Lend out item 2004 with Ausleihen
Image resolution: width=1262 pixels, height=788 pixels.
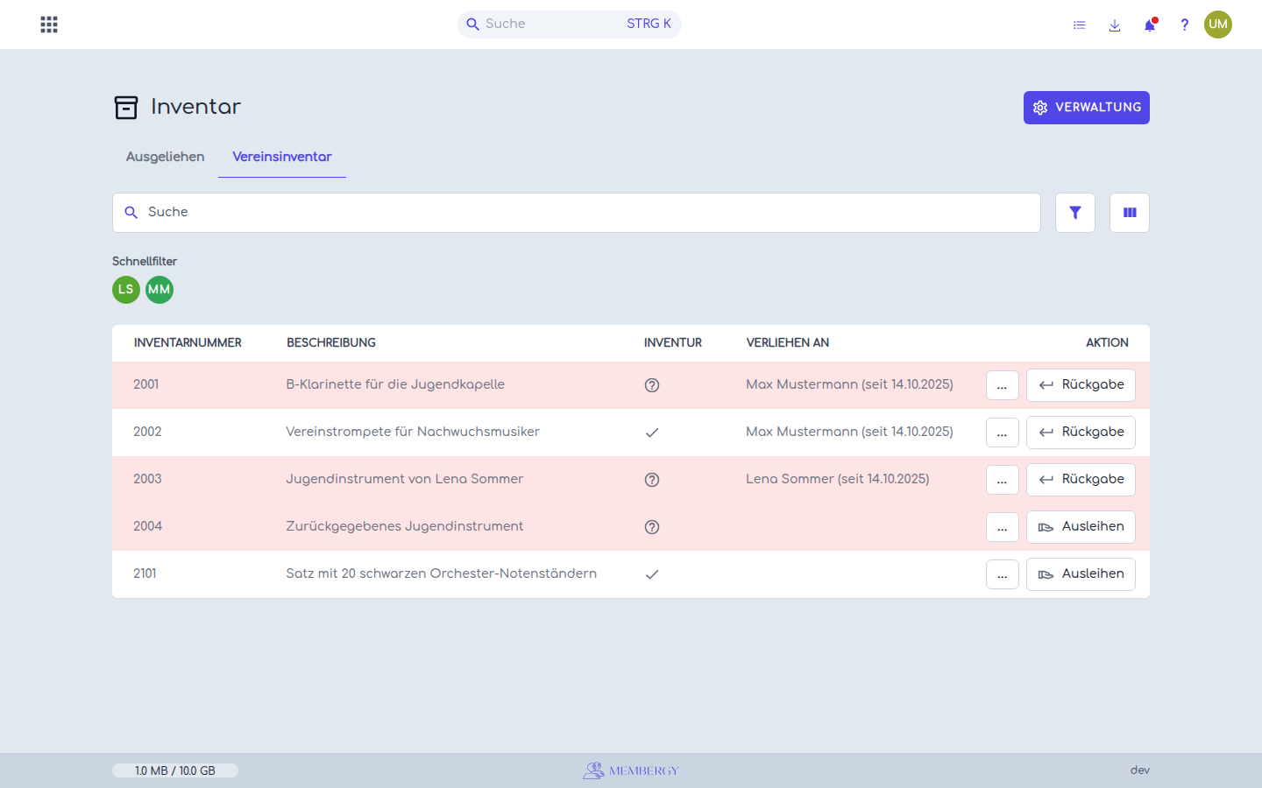(x=1081, y=527)
